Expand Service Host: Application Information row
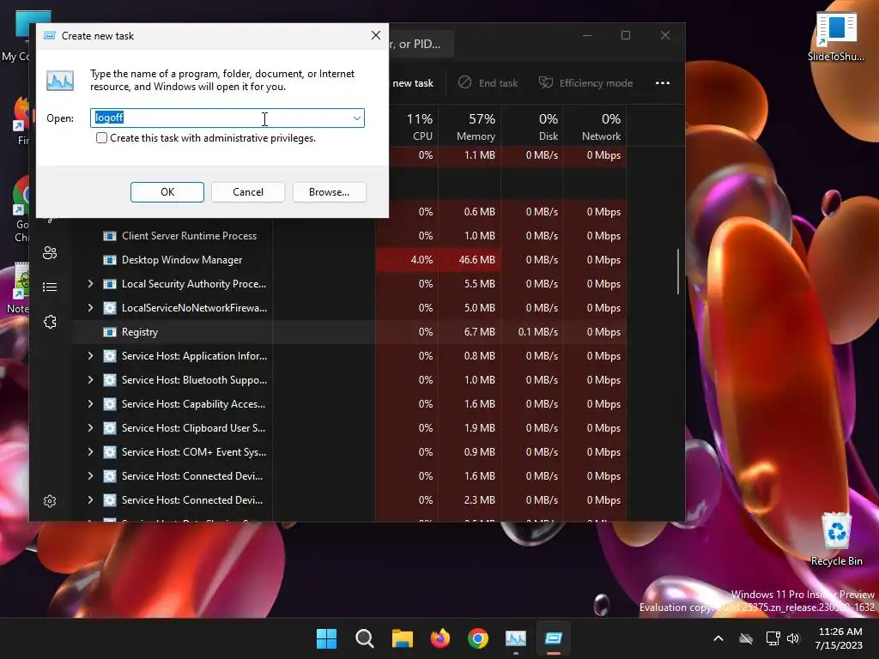879x659 pixels. point(90,356)
